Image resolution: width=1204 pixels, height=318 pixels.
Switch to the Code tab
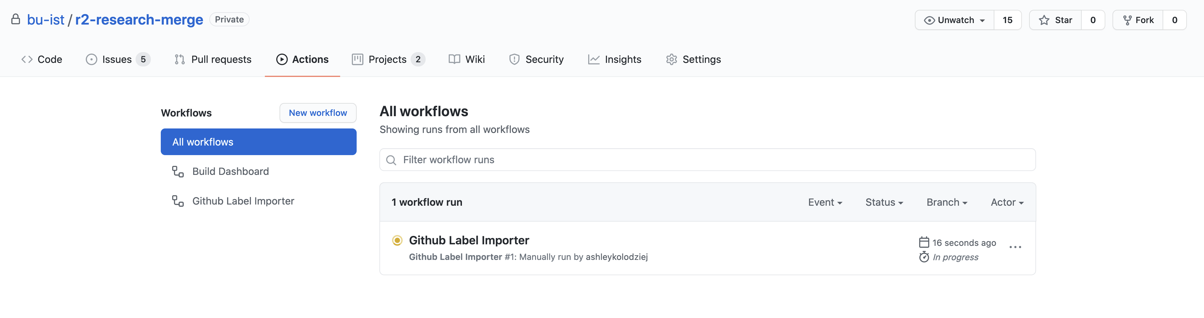(42, 59)
